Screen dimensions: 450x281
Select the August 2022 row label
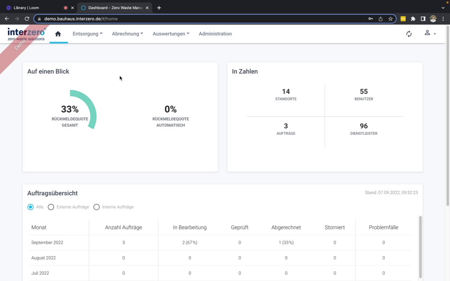tap(44, 258)
